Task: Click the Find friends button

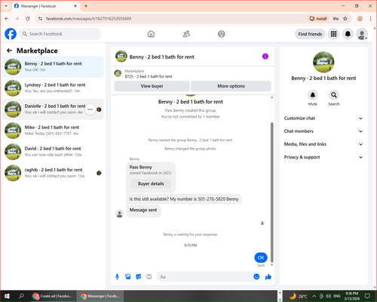Action: [x=310, y=34]
